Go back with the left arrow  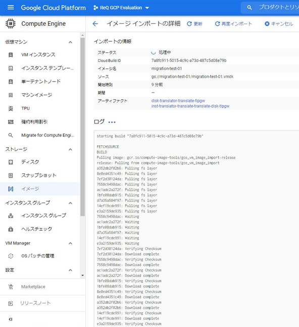pos(95,24)
